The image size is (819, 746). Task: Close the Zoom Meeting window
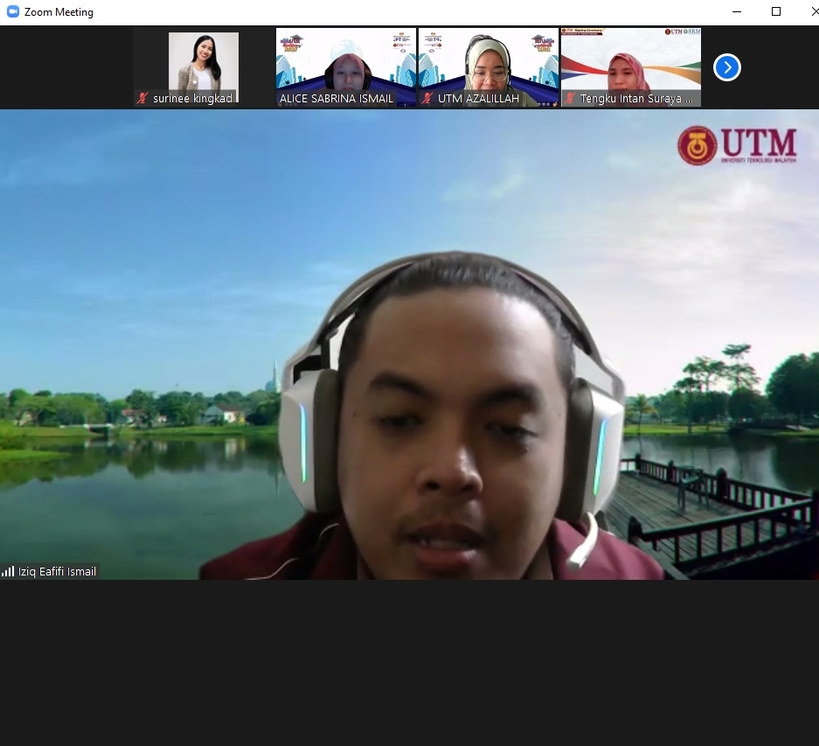[812, 12]
